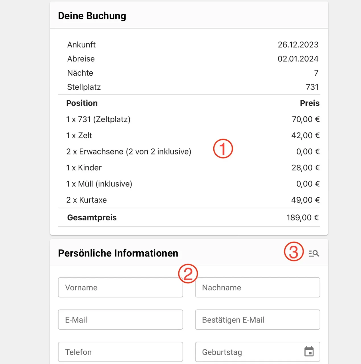Click the 1 x Kinder line item
361x364 pixels.
[x=84, y=168]
